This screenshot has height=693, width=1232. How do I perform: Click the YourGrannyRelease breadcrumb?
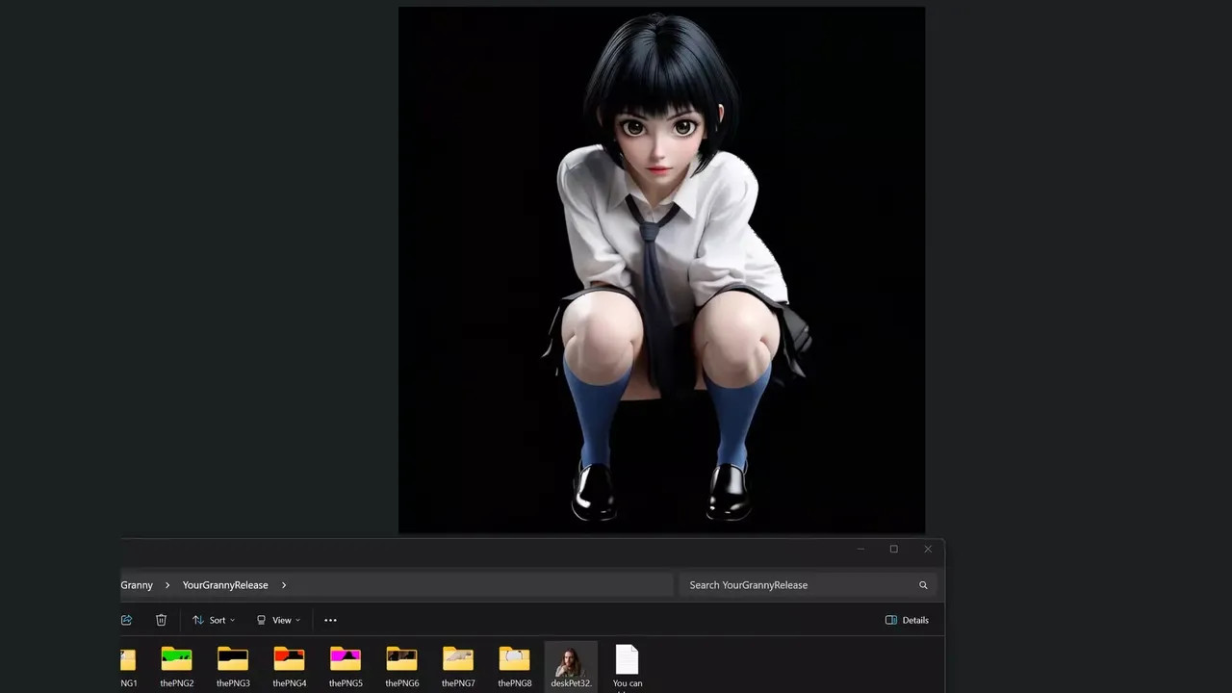pyautogui.click(x=225, y=585)
